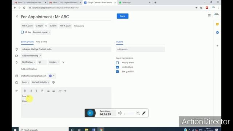Insert a numbered list in the description

[48, 91]
